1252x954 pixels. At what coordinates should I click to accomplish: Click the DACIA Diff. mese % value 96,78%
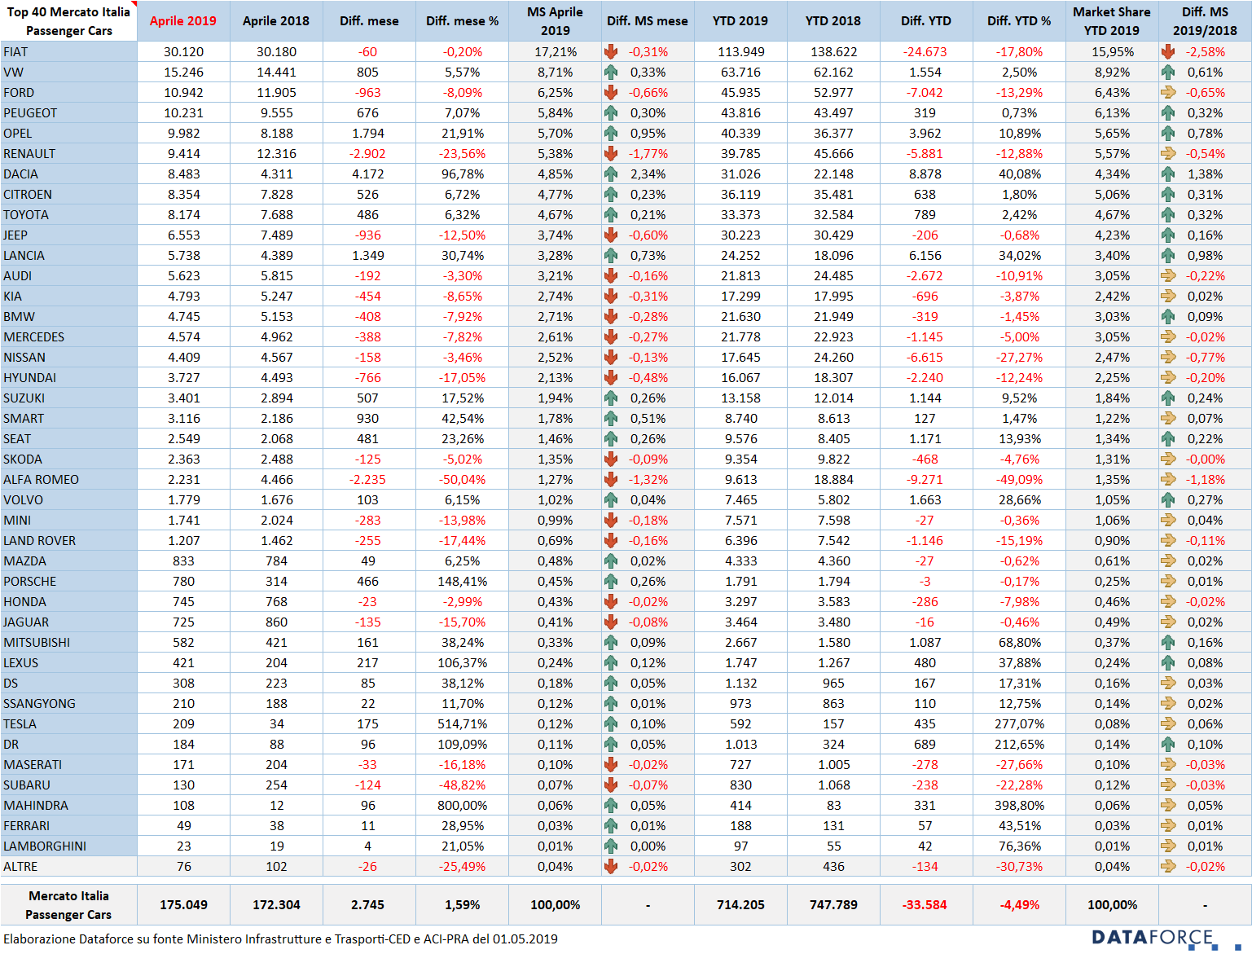[463, 174]
